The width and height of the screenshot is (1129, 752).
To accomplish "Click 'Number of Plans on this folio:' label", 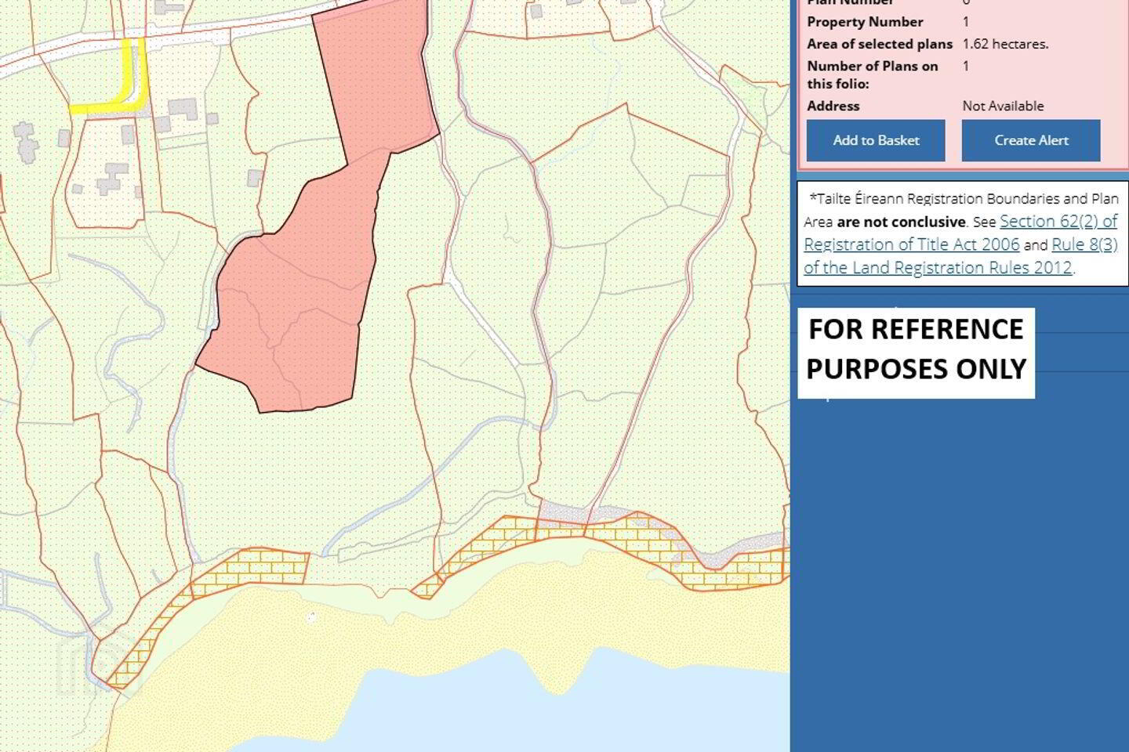I will (x=873, y=74).
